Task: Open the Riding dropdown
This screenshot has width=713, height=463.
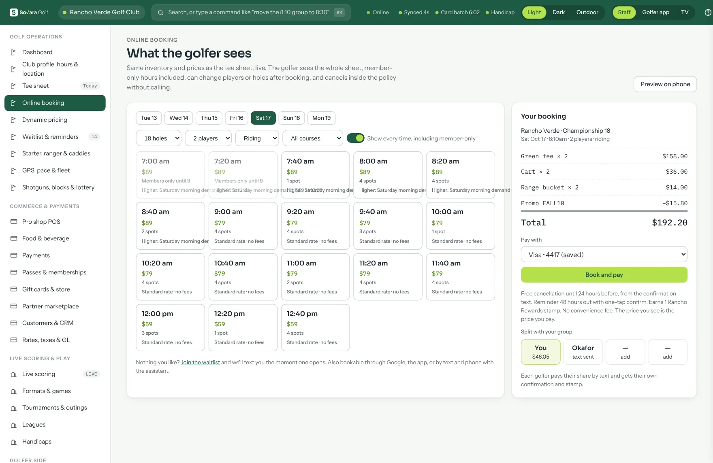Action: [257, 138]
